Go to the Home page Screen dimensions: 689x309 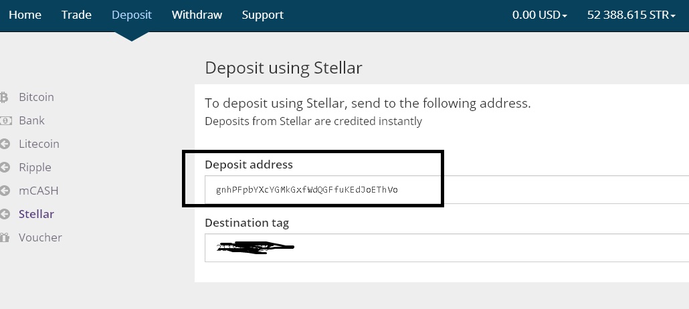click(x=25, y=15)
